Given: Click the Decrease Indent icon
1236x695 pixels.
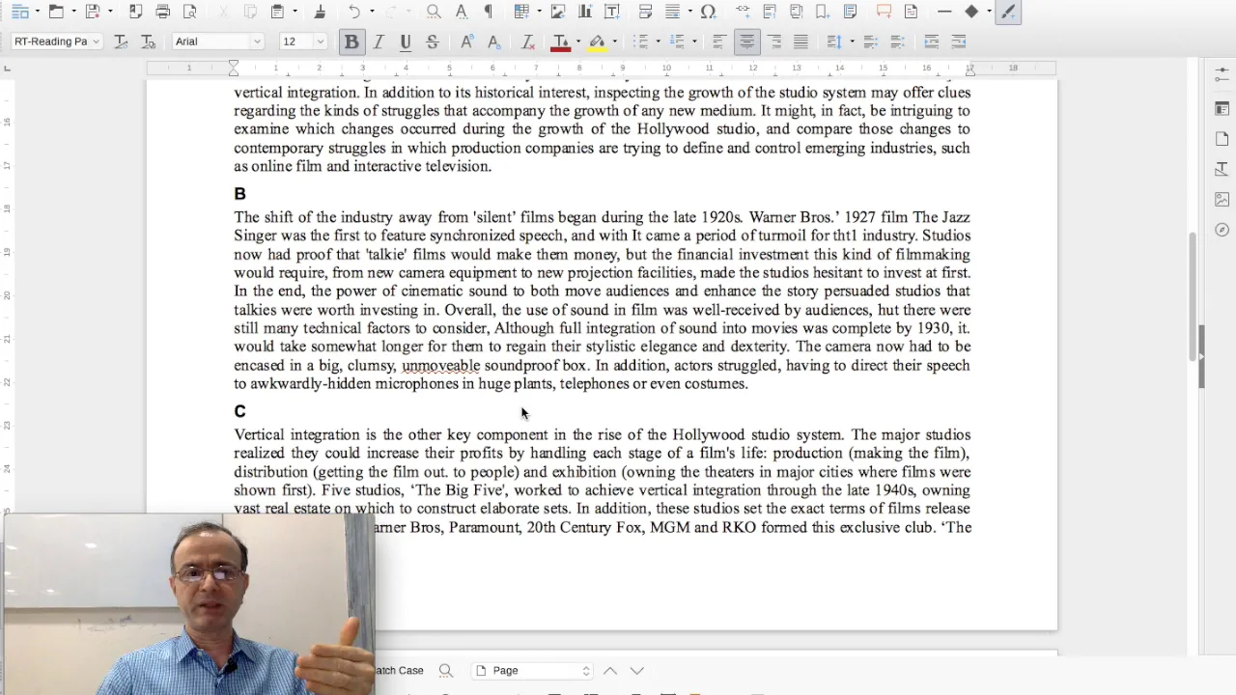Looking at the screenshot, I should [x=958, y=42].
